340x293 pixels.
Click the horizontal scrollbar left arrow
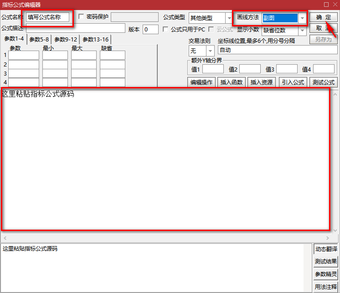(5, 238)
